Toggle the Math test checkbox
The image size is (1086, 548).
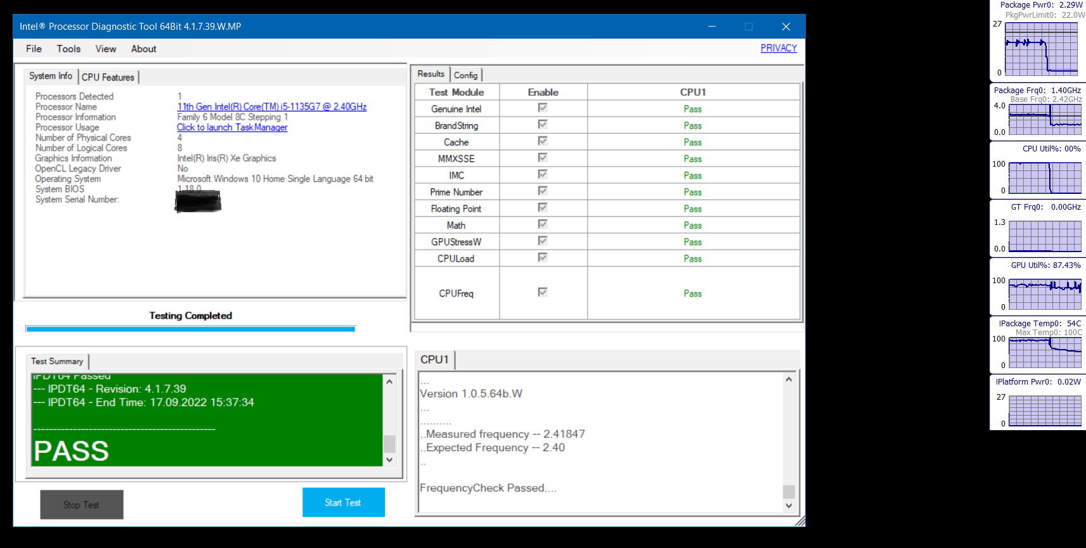tap(543, 224)
